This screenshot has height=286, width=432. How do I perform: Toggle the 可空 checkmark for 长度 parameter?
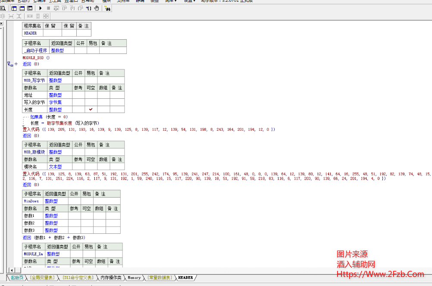91,110
